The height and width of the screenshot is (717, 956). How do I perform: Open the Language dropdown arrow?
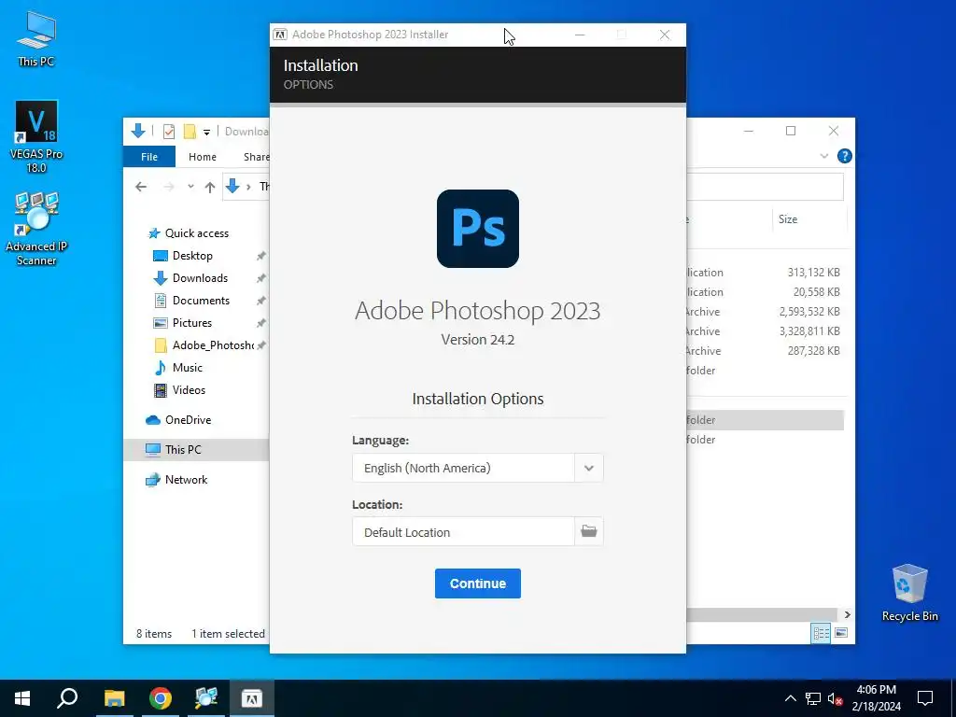(588, 469)
